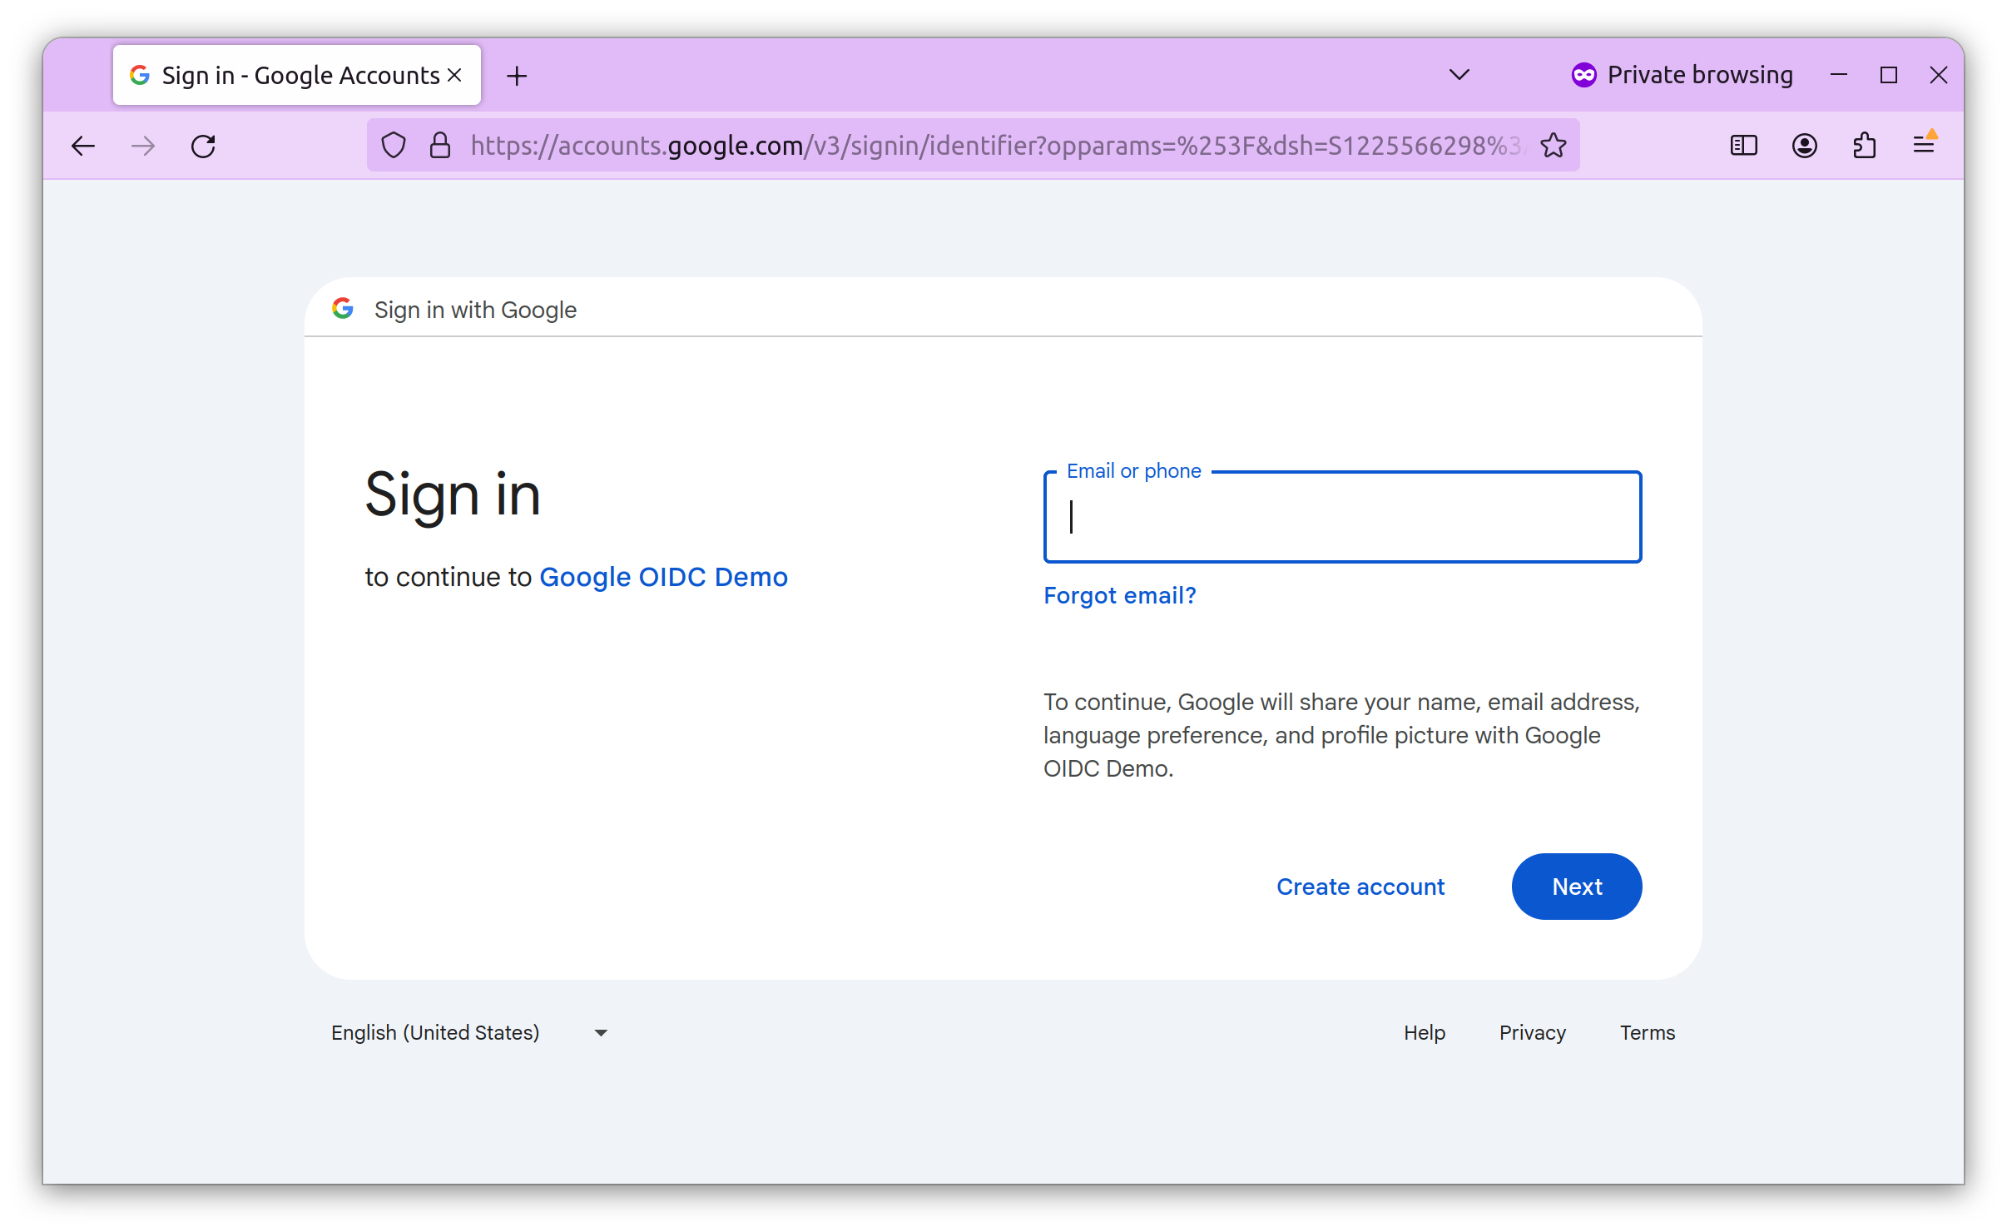
Task: Open the Forgot email? link
Action: [1120, 595]
